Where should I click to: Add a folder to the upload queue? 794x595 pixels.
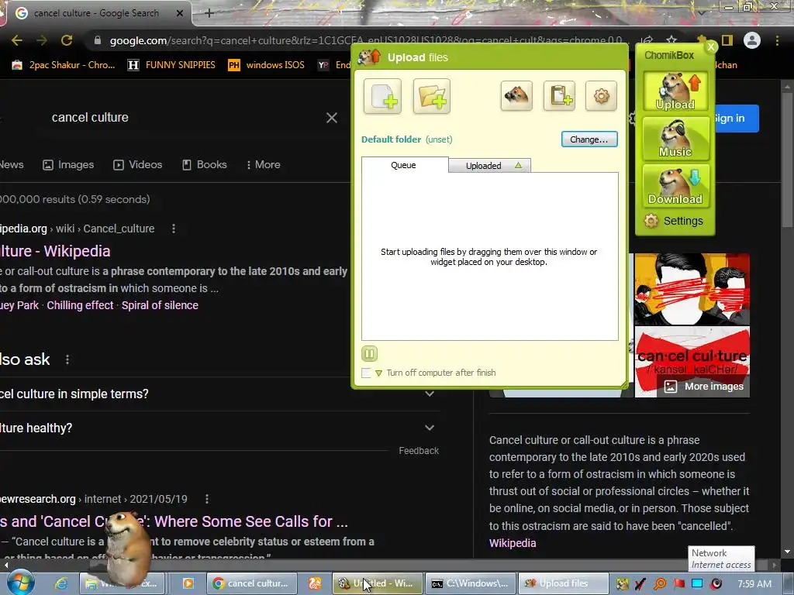click(x=431, y=96)
